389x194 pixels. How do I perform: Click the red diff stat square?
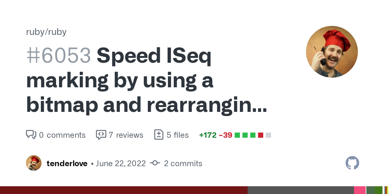pyautogui.click(x=260, y=135)
